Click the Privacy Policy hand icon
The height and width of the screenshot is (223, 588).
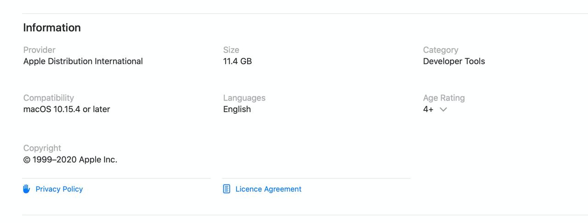(x=26, y=189)
